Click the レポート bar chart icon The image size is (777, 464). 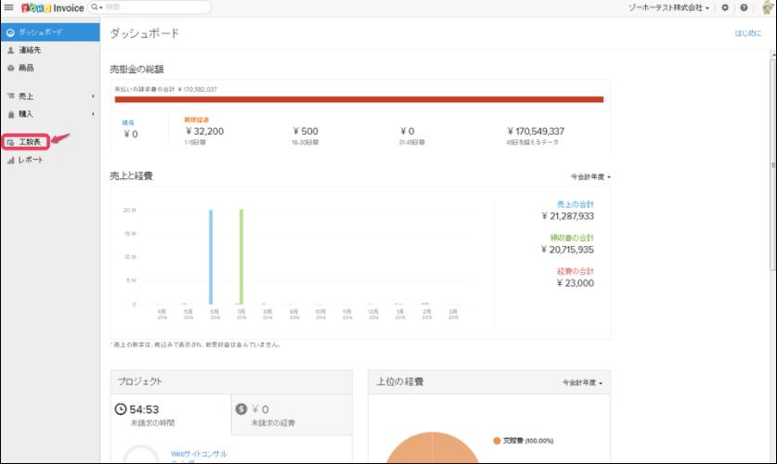10,161
